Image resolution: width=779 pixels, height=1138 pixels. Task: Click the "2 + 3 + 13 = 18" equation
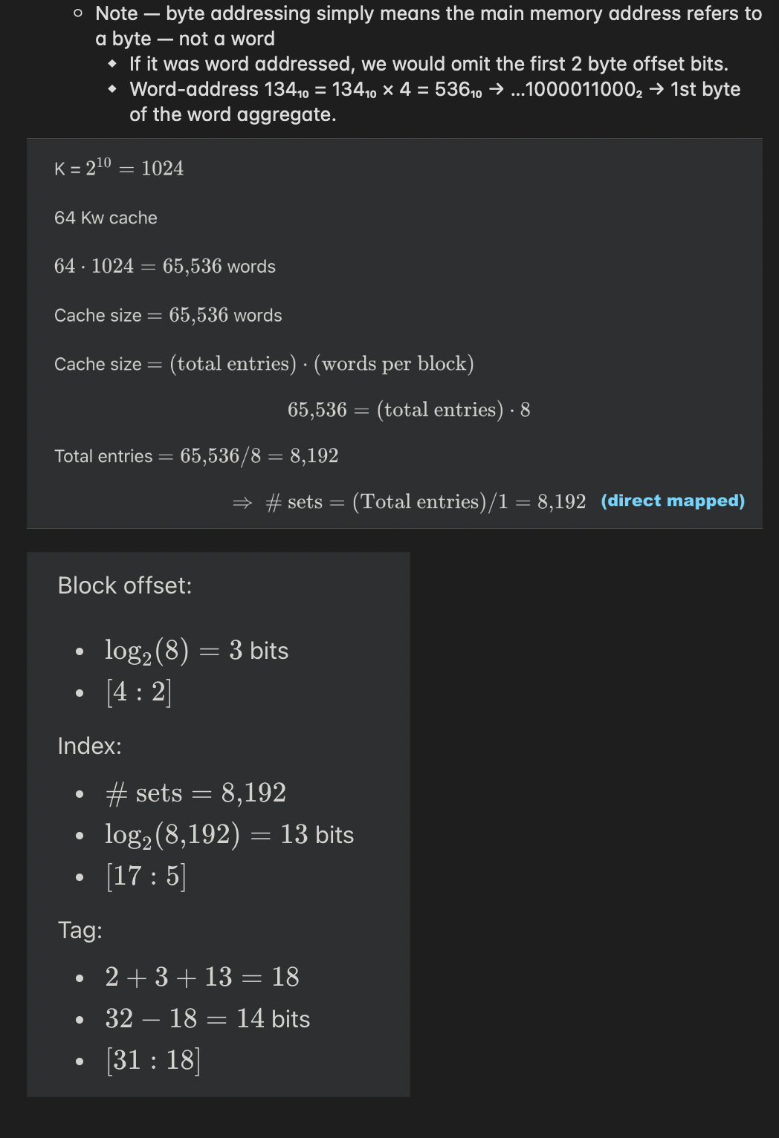coord(202,976)
